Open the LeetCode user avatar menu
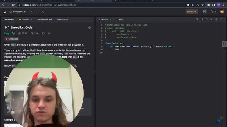The width and height of the screenshot is (227, 127). 222,12
